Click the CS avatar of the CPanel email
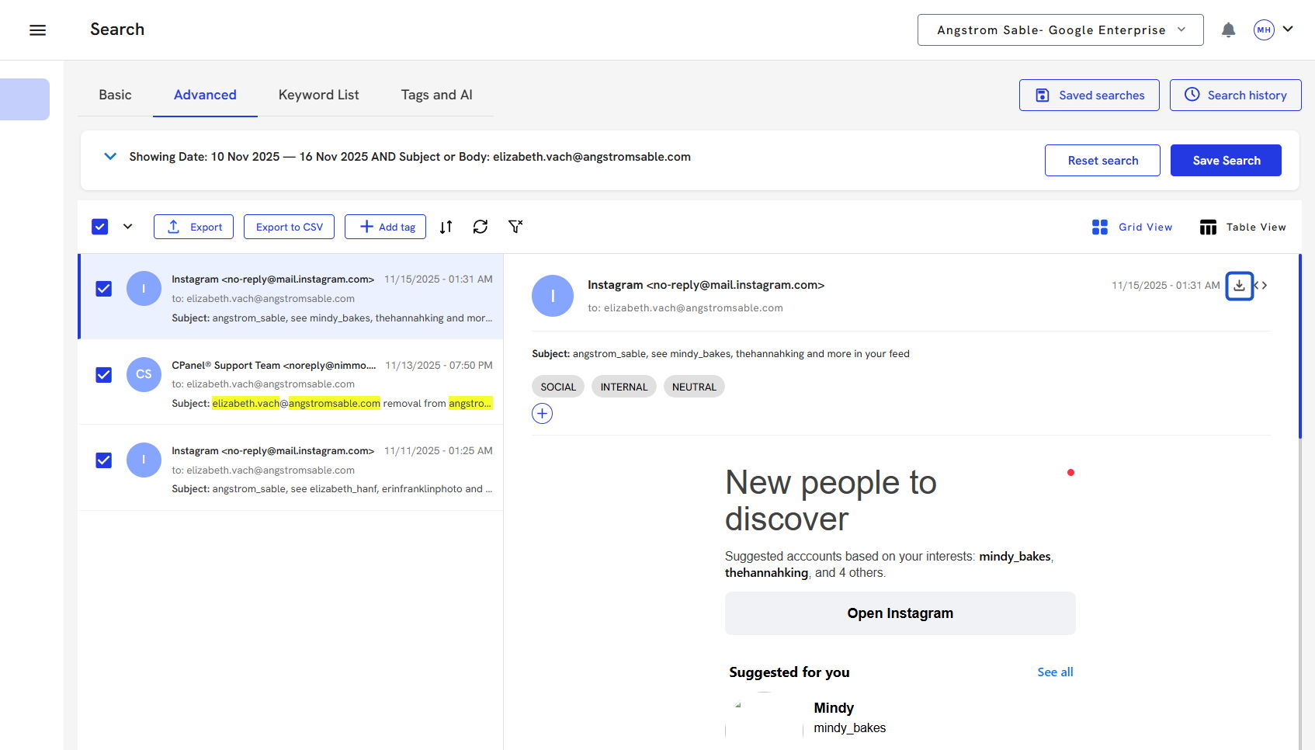Screen dimensions: 1315x750 click(144, 374)
